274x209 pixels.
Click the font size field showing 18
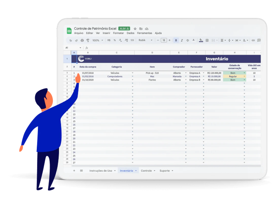click(164, 40)
